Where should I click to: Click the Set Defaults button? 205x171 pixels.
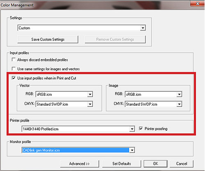click(122, 164)
